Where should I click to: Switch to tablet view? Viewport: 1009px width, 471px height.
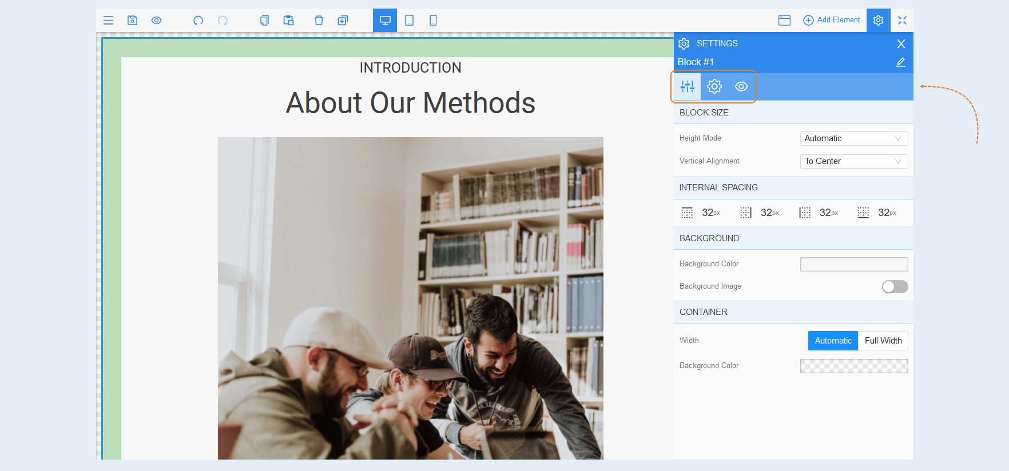point(409,21)
